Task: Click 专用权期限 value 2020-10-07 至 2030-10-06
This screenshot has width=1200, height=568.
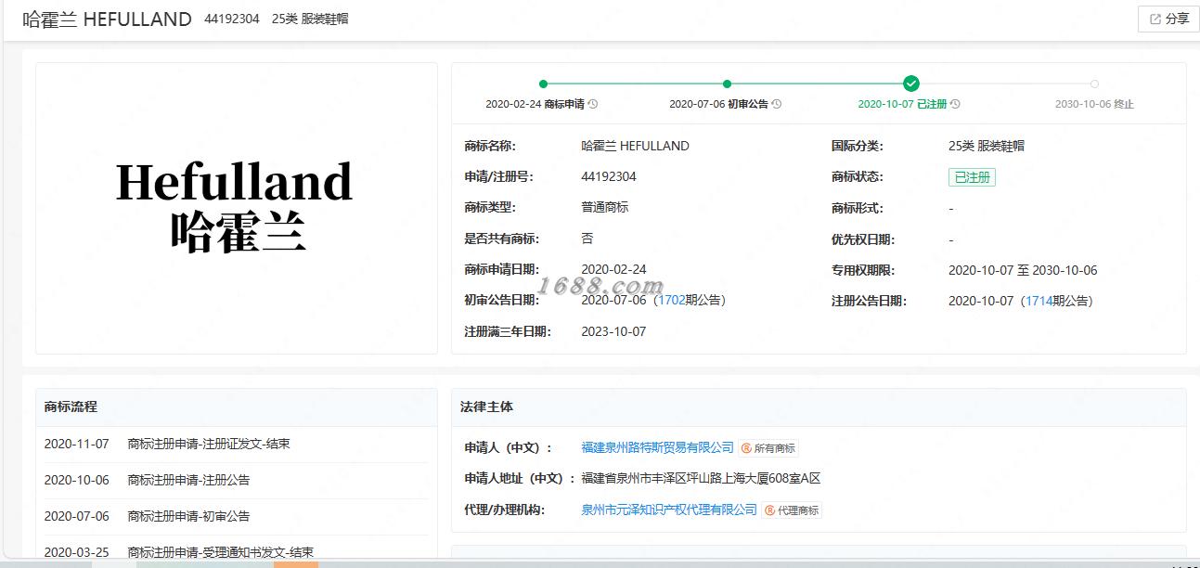Action: pyautogui.click(x=1023, y=270)
